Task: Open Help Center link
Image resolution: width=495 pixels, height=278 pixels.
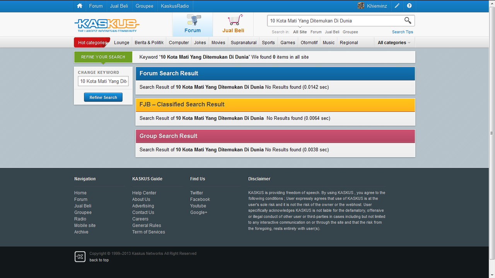Action: [144, 193]
